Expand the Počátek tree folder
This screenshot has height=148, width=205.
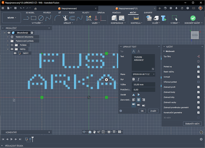click(8, 45)
